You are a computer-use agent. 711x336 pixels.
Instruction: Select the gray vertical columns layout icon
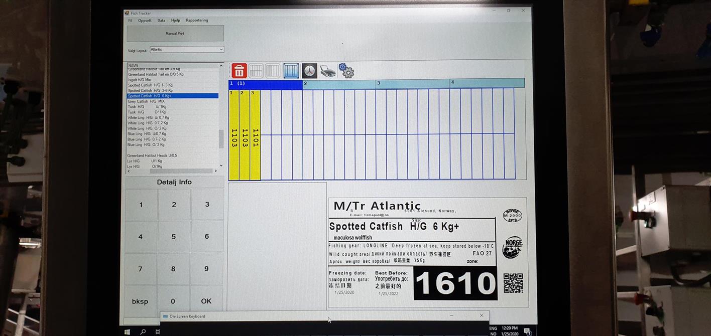point(273,71)
